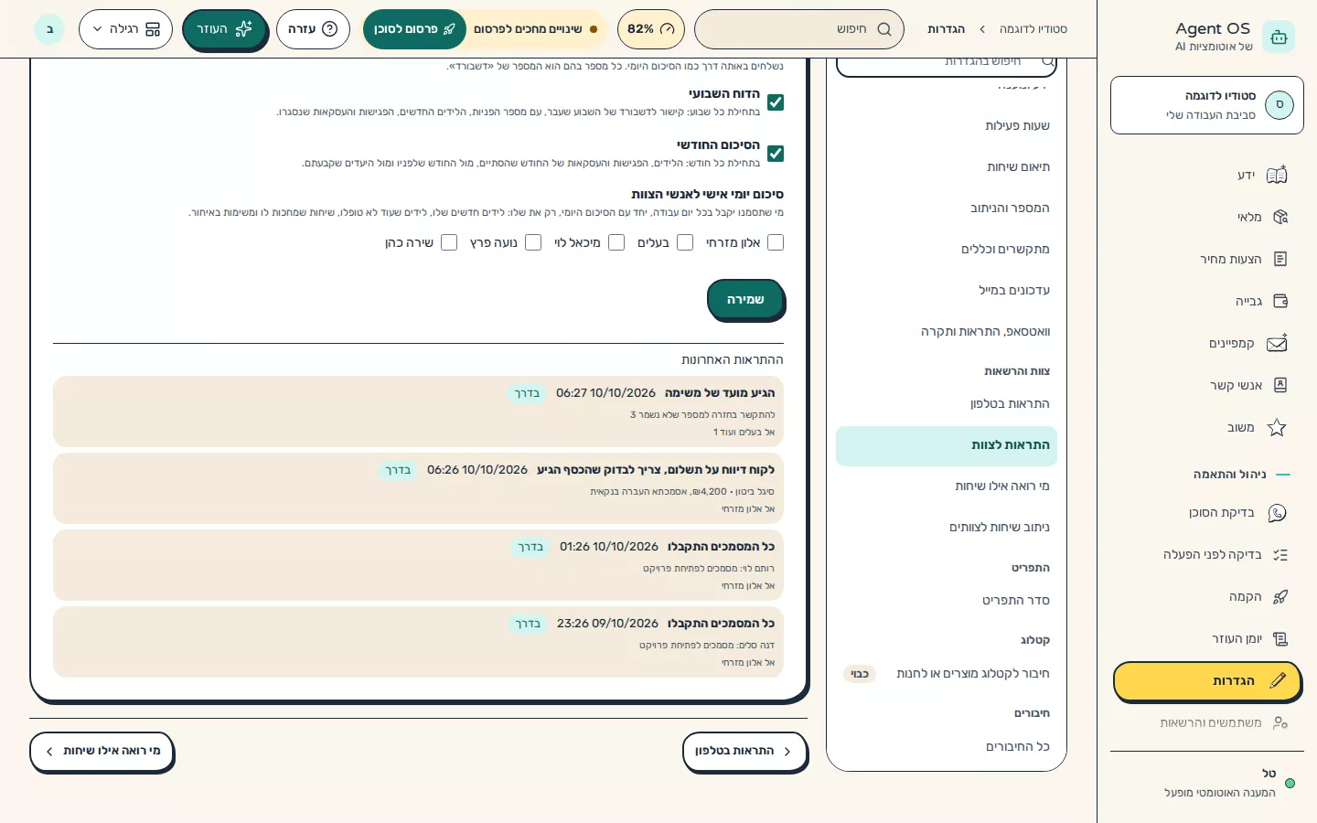Click the פרסום לסוכן publish button
This screenshot has height=823, width=1317.
[x=414, y=29]
